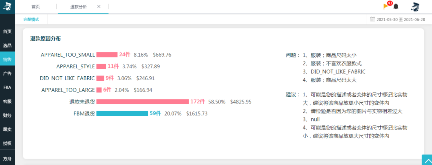Click the pink 退款未退货 bar
The width and height of the screenshot is (432, 165).
pyautogui.click(x=142, y=102)
